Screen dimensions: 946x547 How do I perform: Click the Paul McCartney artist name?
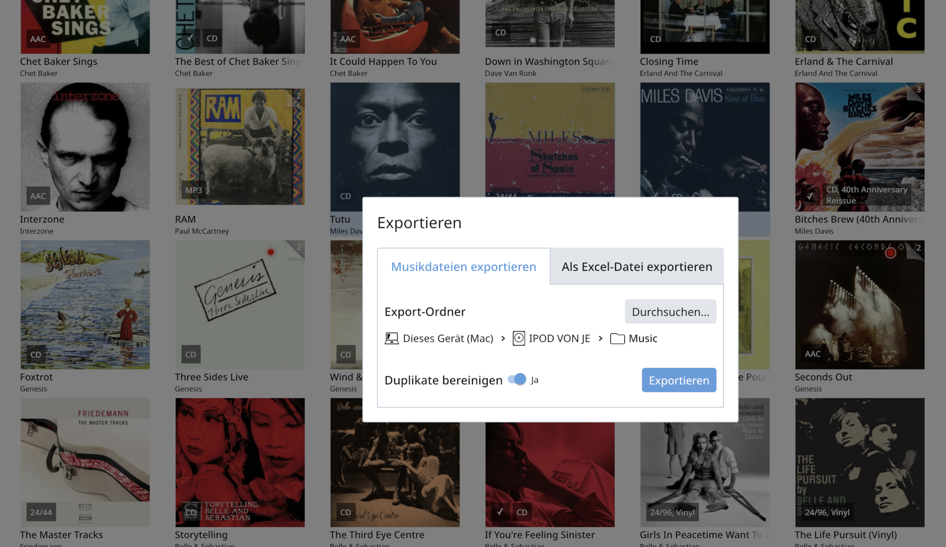click(202, 231)
